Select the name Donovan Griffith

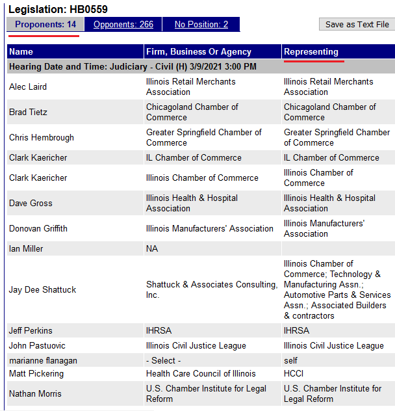pos(38,228)
